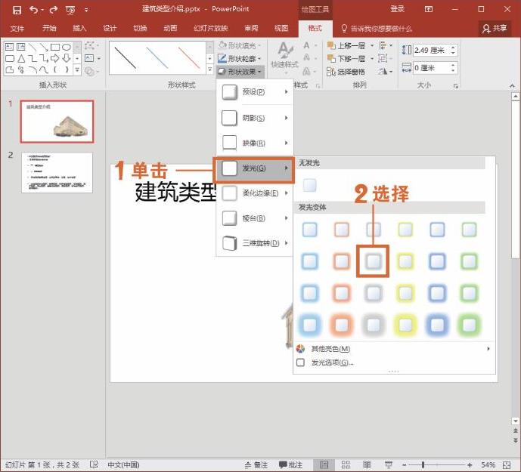The height and width of the screenshot is (472, 521).
Task: Click the 告诉我你想要做什么 search box
Action: tap(377, 29)
